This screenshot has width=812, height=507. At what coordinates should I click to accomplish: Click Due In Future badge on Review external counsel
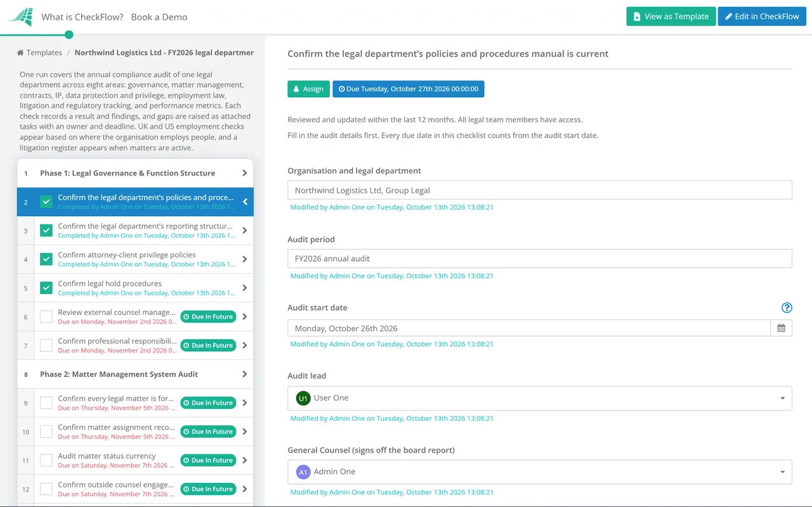(208, 317)
